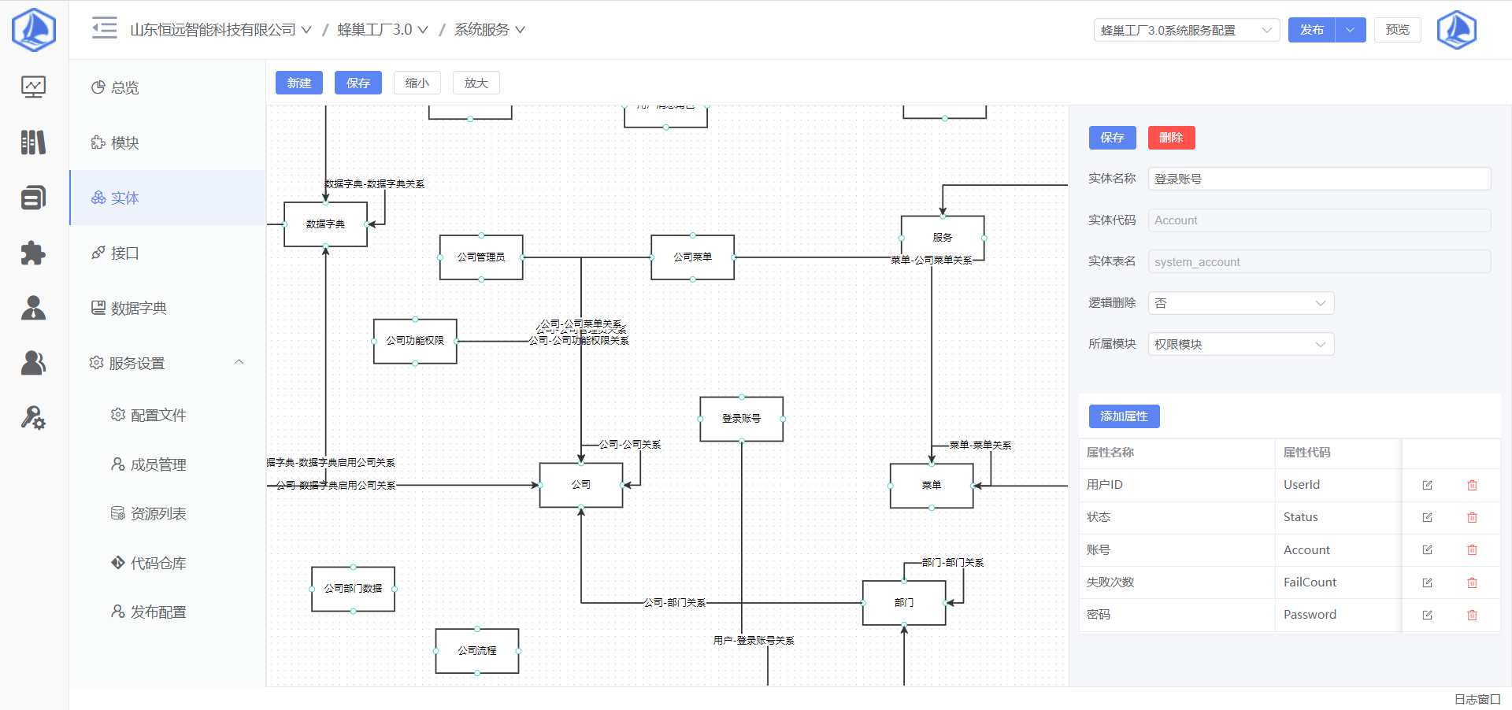The image size is (1512, 710).
Task: Click the 添加属性 button
Action: [1125, 416]
